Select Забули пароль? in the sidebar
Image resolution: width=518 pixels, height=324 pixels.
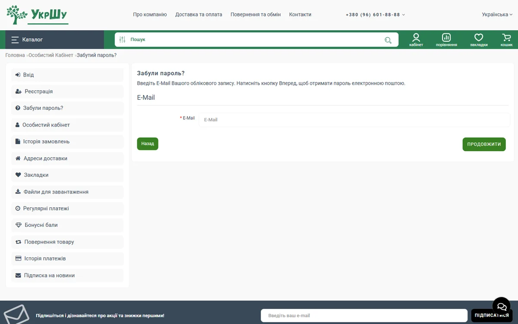(67, 108)
